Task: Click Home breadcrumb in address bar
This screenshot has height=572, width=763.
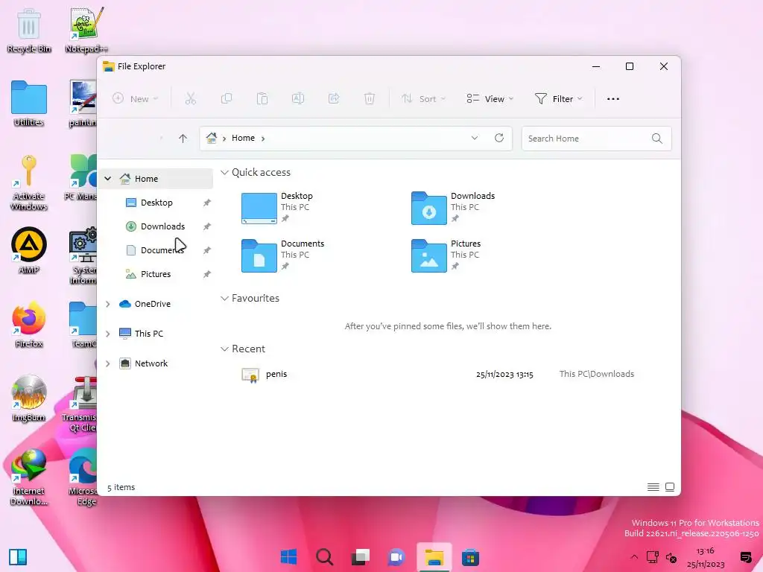Action: pyautogui.click(x=244, y=138)
